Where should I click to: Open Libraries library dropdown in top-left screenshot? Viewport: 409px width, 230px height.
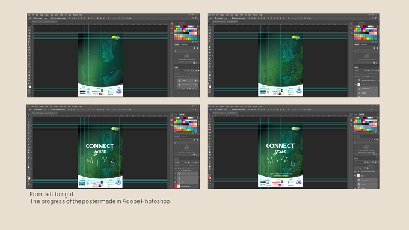[184, 48]
